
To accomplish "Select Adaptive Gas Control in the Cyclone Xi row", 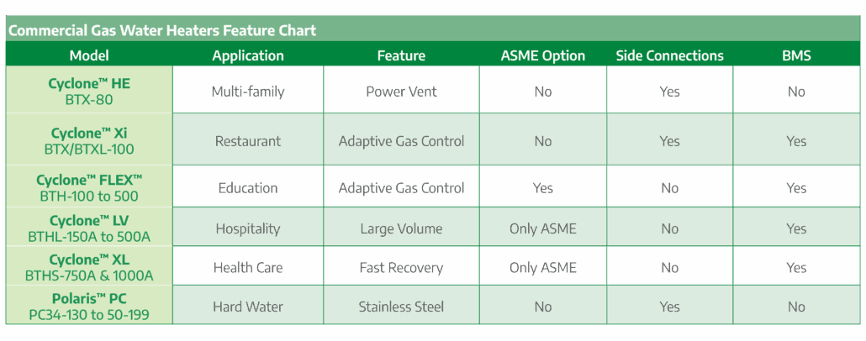I will coord(401,140).
